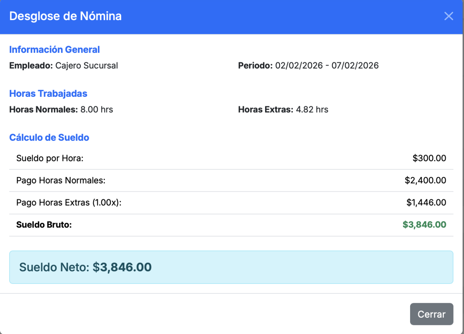
Task: Select the Cálculo de Sueldo heading
Action: pos(49,137)
